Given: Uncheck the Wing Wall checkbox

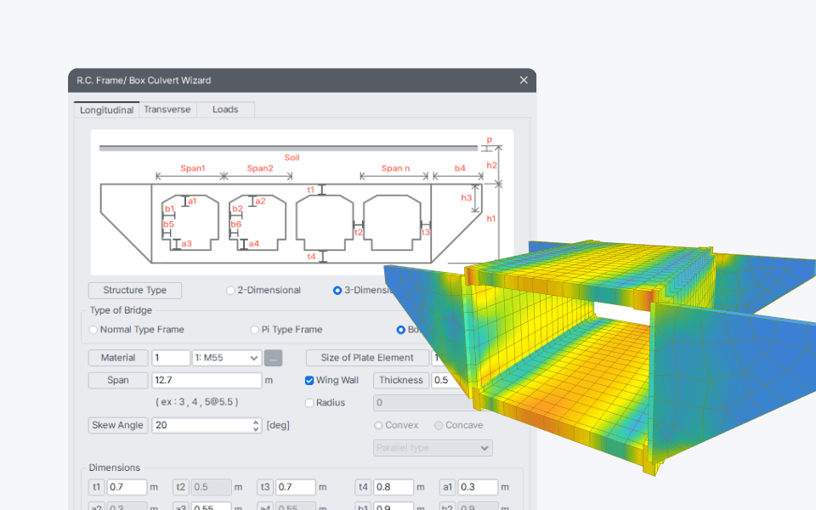Looking at the screenshot, I should pyautogui.click(x=309, y=381).
